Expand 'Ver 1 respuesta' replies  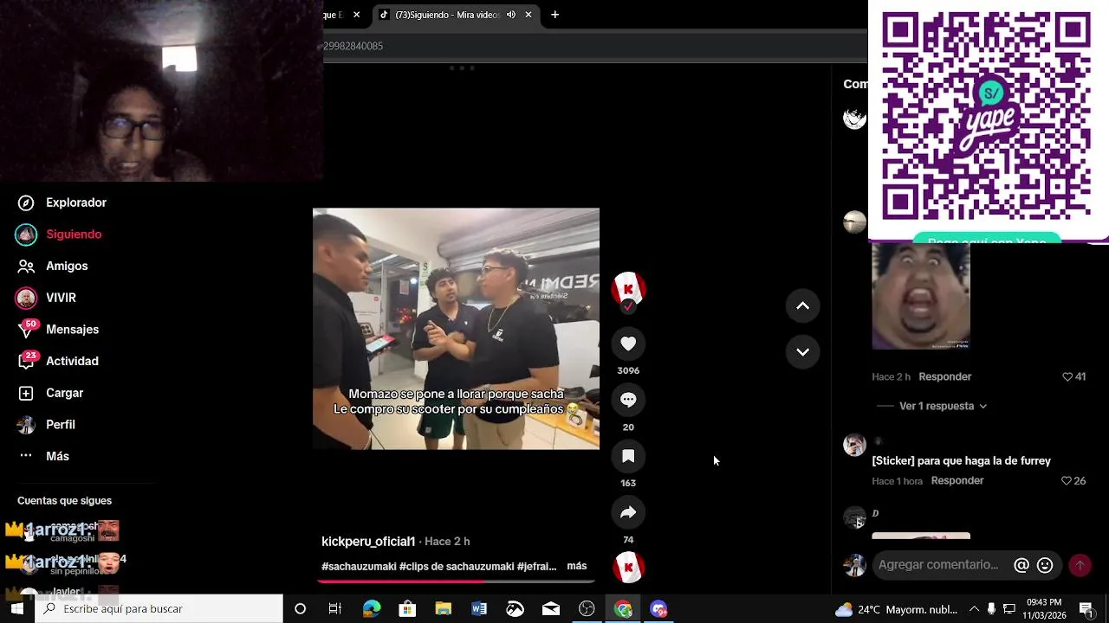coord(943,406)
